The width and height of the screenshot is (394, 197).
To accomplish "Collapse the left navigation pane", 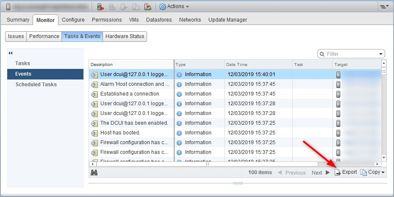I will coord(10,53).
